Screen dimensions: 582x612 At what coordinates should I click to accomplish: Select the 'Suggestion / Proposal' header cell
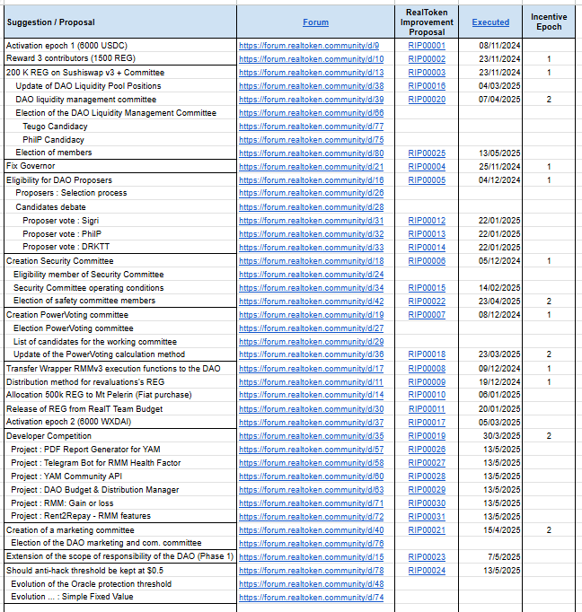[x=120, y=22]
